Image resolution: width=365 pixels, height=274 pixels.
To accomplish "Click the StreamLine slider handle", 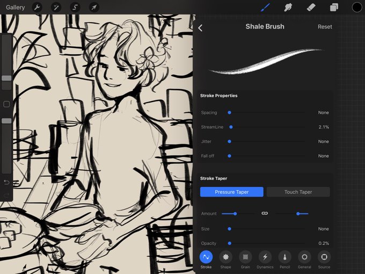I will pos(231,127).
